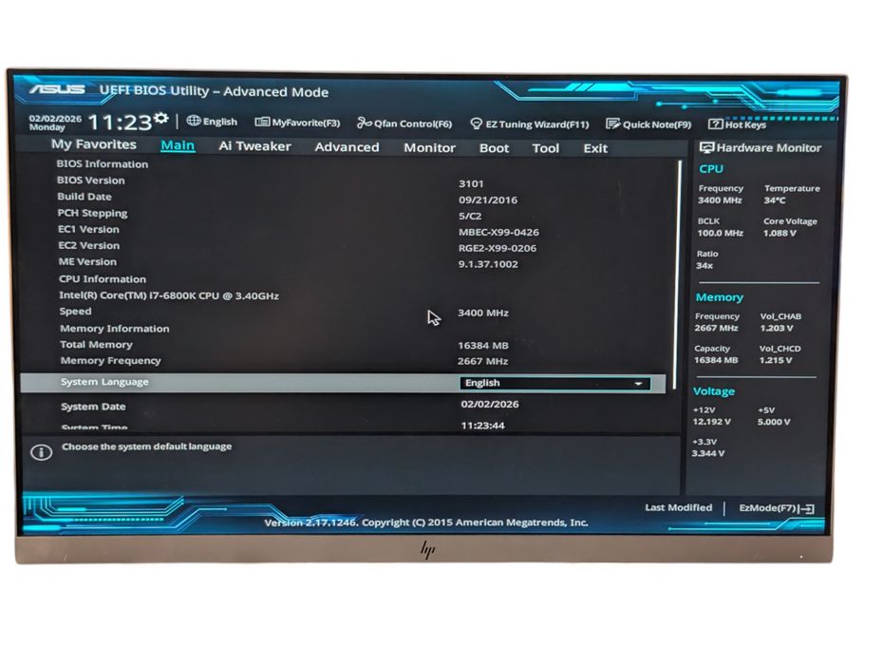The height and width of the screenshot is (665, 883).
Task: Click the EZ Tuning Wizard bulb icon
Action: tap(476, 123)
